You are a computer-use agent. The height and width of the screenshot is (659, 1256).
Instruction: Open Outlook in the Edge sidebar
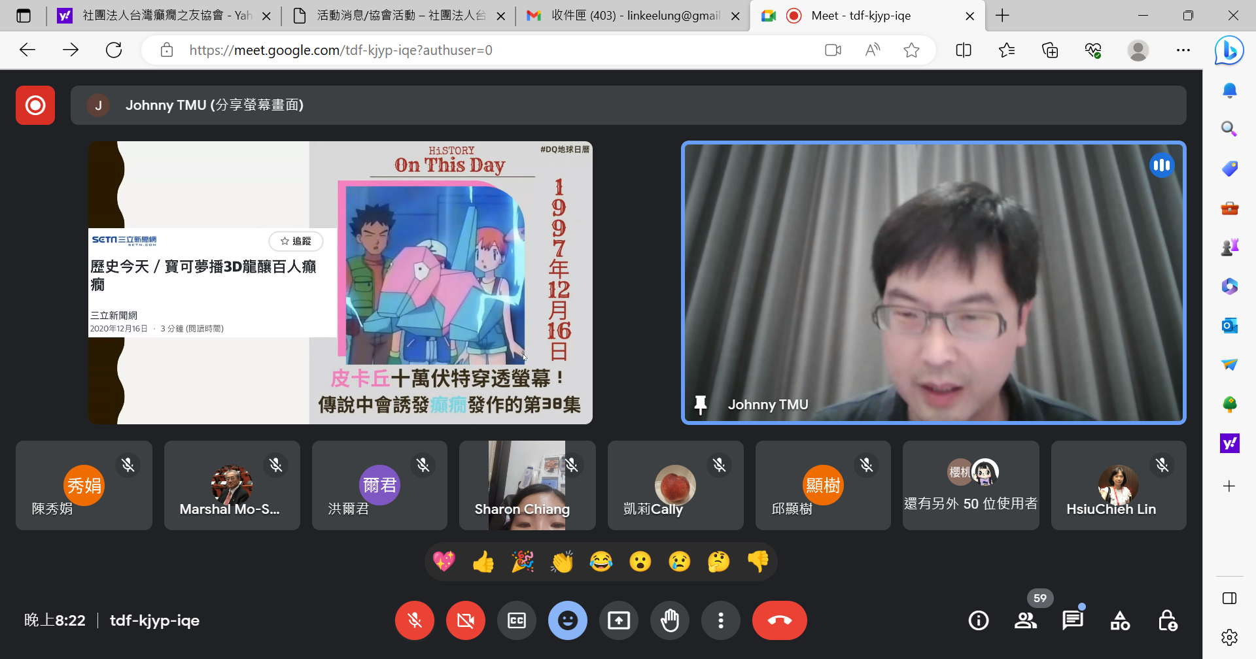(1229, 325)
